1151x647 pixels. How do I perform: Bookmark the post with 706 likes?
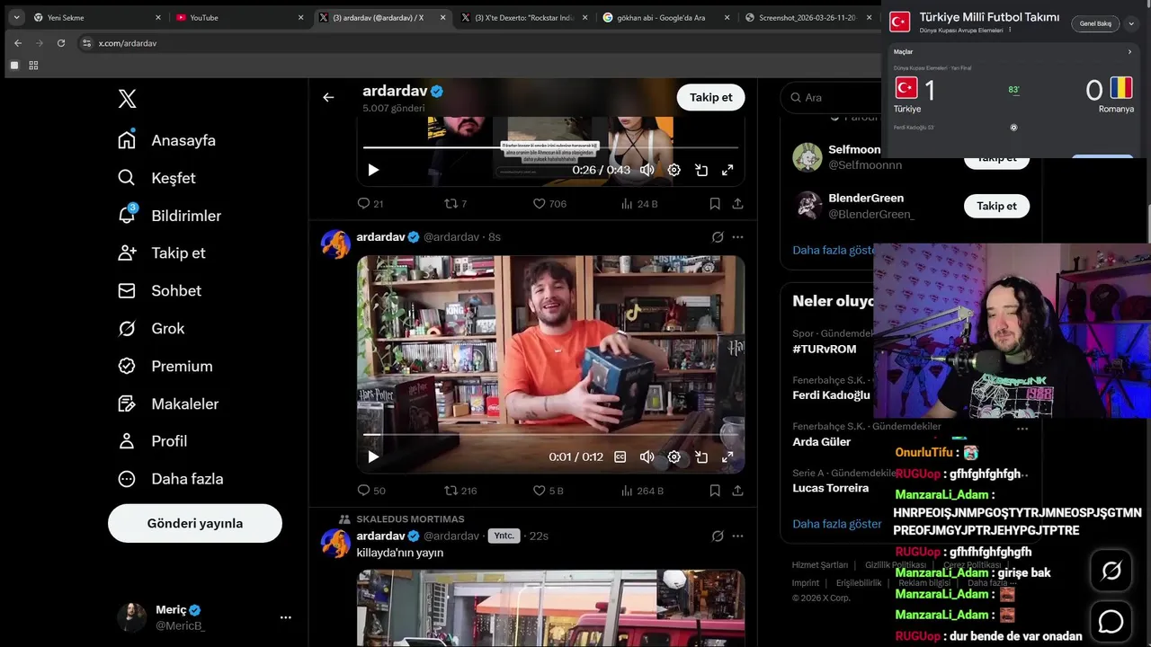715,204
